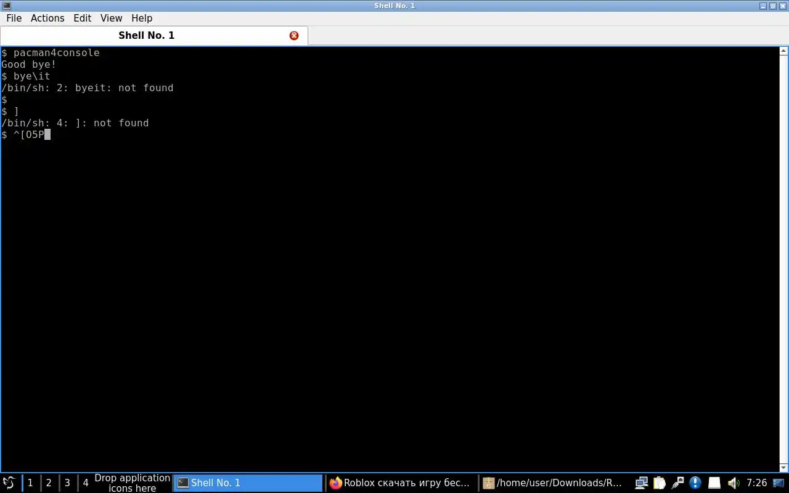The width and height of the screenshot is (789, 493).
Task: Click the 'byeit: not found' error line
Action: 88,88
